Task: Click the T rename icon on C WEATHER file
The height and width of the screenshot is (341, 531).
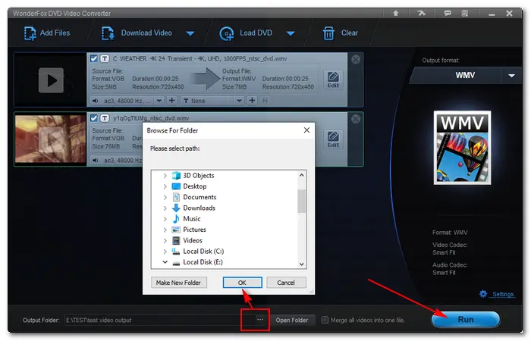Action: click(105, 58)
